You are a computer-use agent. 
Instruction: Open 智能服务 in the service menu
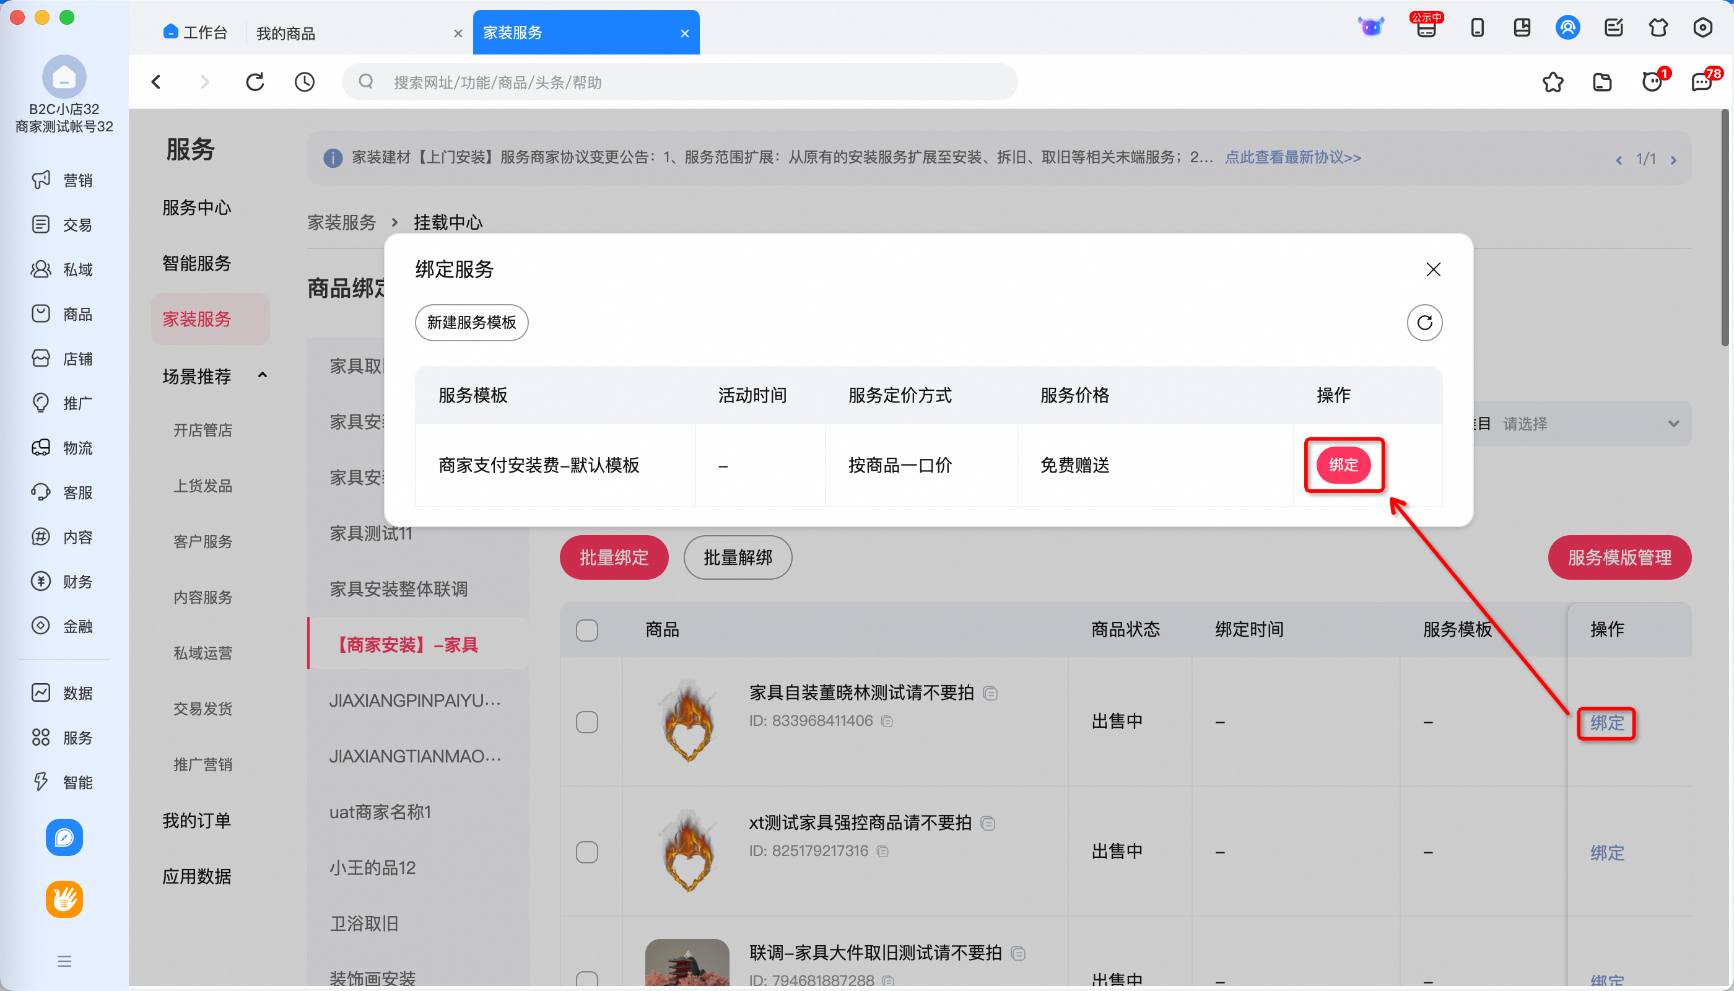pos(197,263)
